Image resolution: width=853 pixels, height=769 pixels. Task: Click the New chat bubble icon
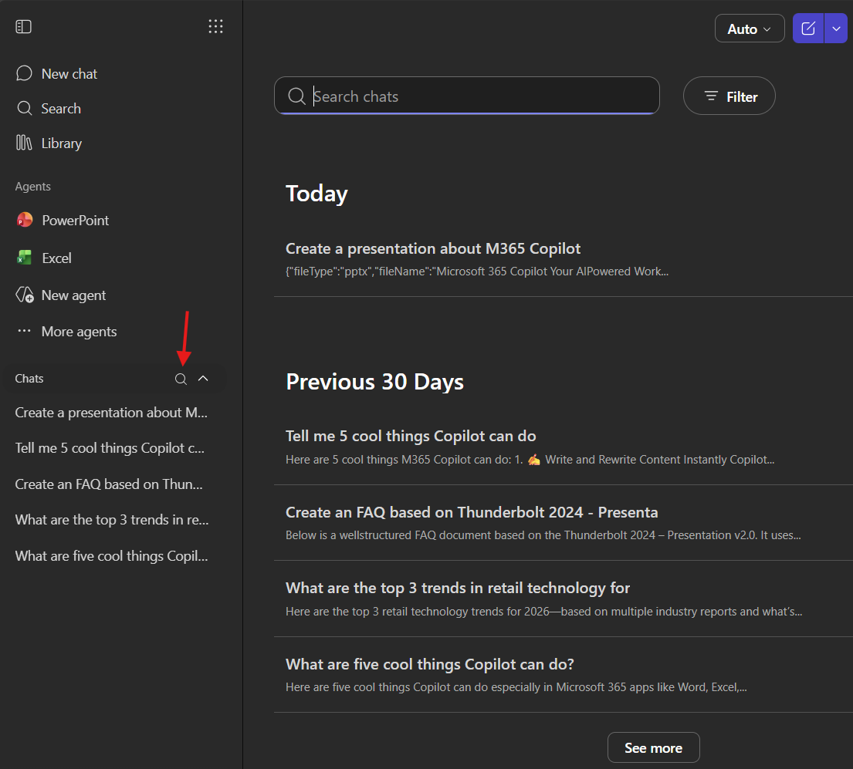click(24, 73)
